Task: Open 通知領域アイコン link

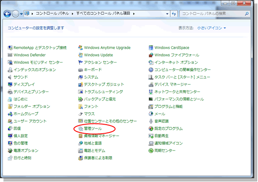Action: [x=169, y=143]
